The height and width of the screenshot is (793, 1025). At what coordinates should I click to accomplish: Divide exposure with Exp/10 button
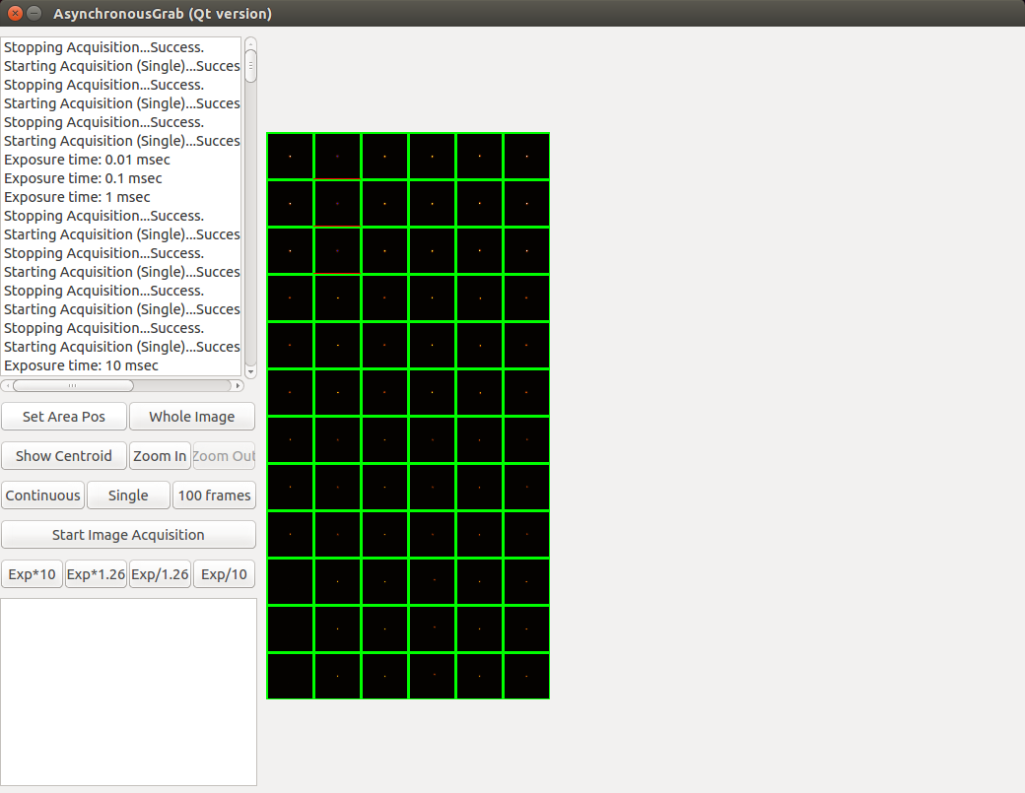pos(225,574)
